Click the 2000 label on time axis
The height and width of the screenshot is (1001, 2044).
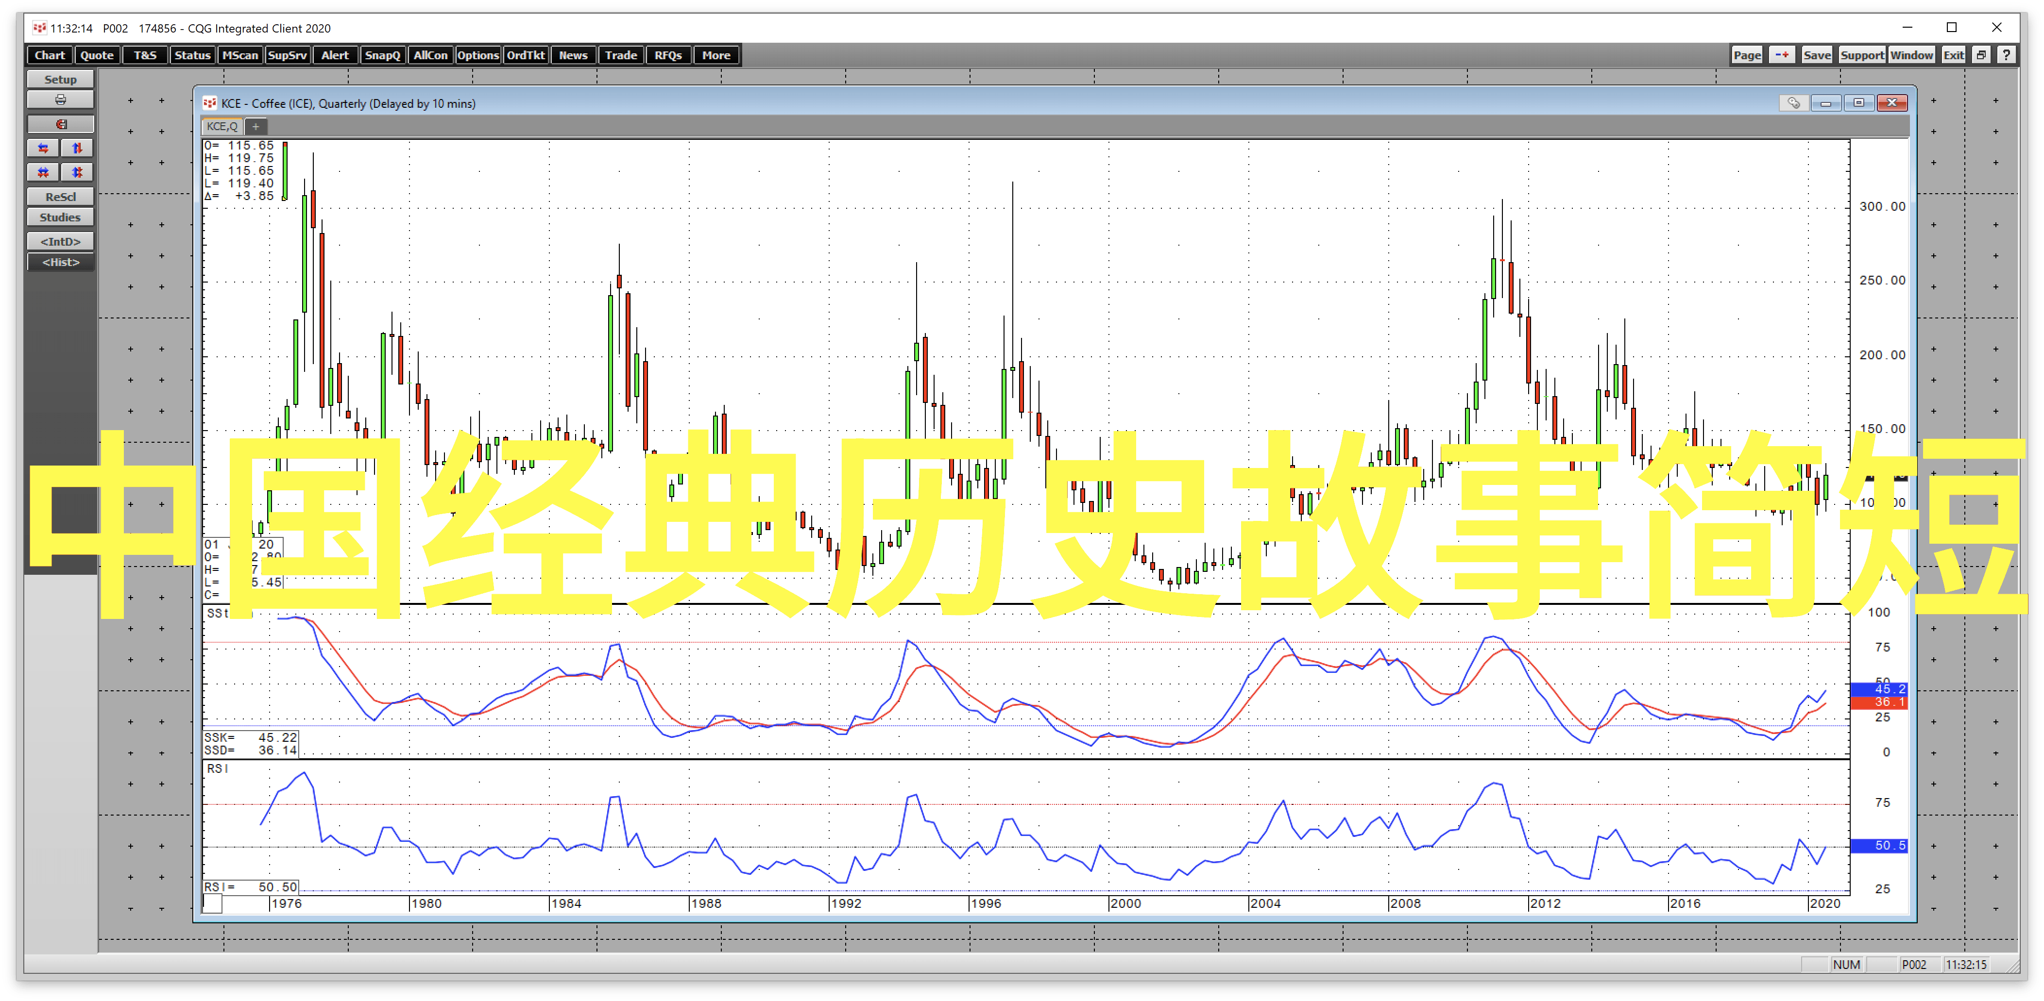tap(1126, 903)
